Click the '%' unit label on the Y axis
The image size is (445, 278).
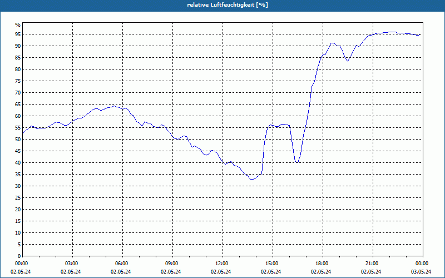click(x=18, y=25)
